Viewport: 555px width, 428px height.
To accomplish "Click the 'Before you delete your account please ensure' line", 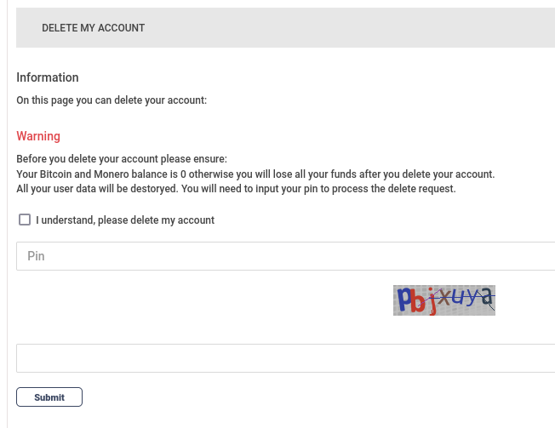I will click(122, 159).
